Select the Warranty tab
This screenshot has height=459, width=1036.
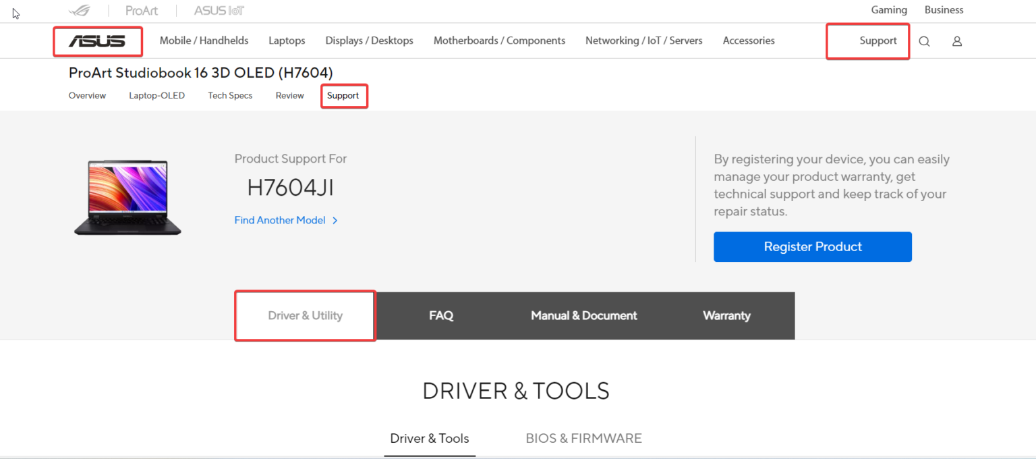pos(726,315)
